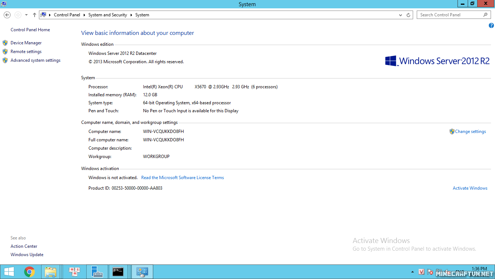Open the address bar previous locations dropdown
495x279 pixels.
click(401, 15)
